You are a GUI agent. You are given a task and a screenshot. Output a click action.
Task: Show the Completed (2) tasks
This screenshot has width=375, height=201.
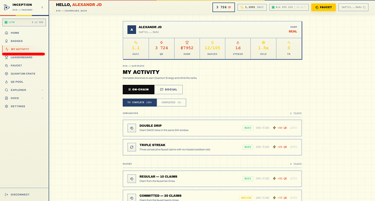(x=171, y=103)
